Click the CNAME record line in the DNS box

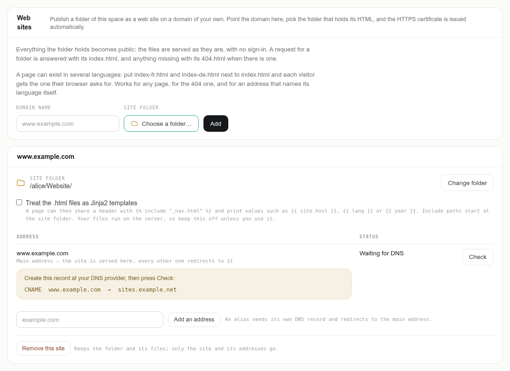click(100, 290)
